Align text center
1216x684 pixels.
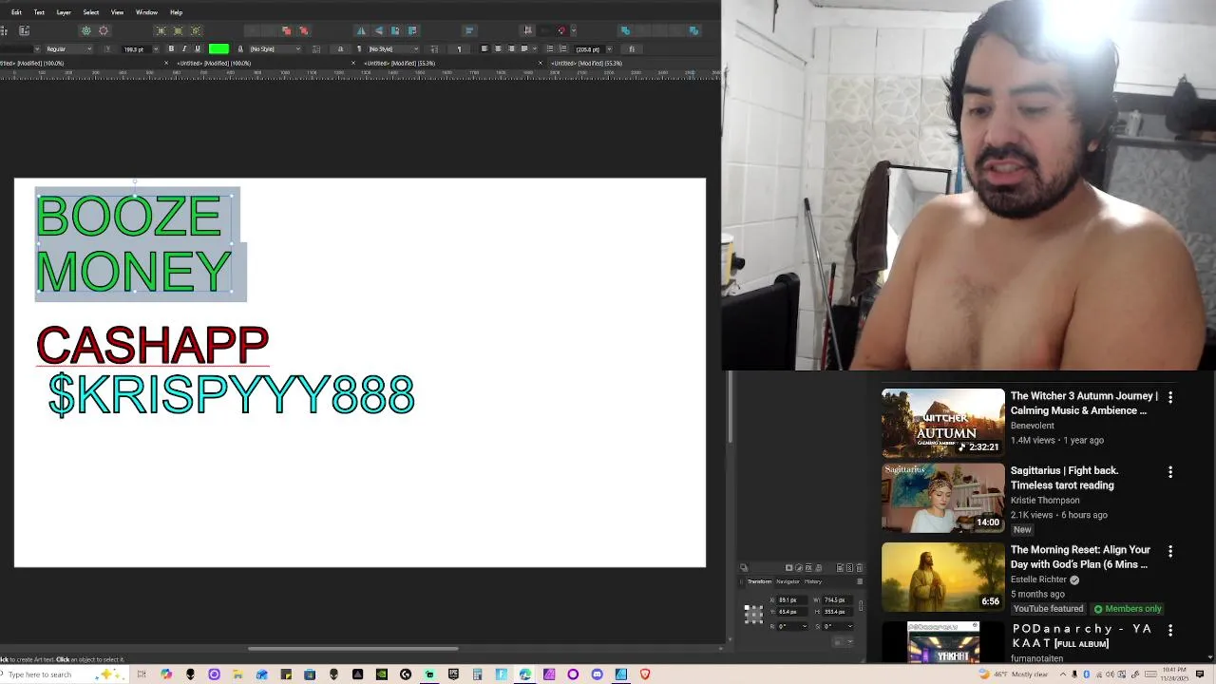(498, 48)
